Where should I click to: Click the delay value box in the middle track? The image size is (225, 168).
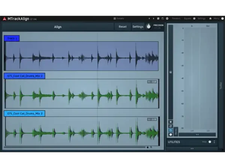[x=152, y=82]
